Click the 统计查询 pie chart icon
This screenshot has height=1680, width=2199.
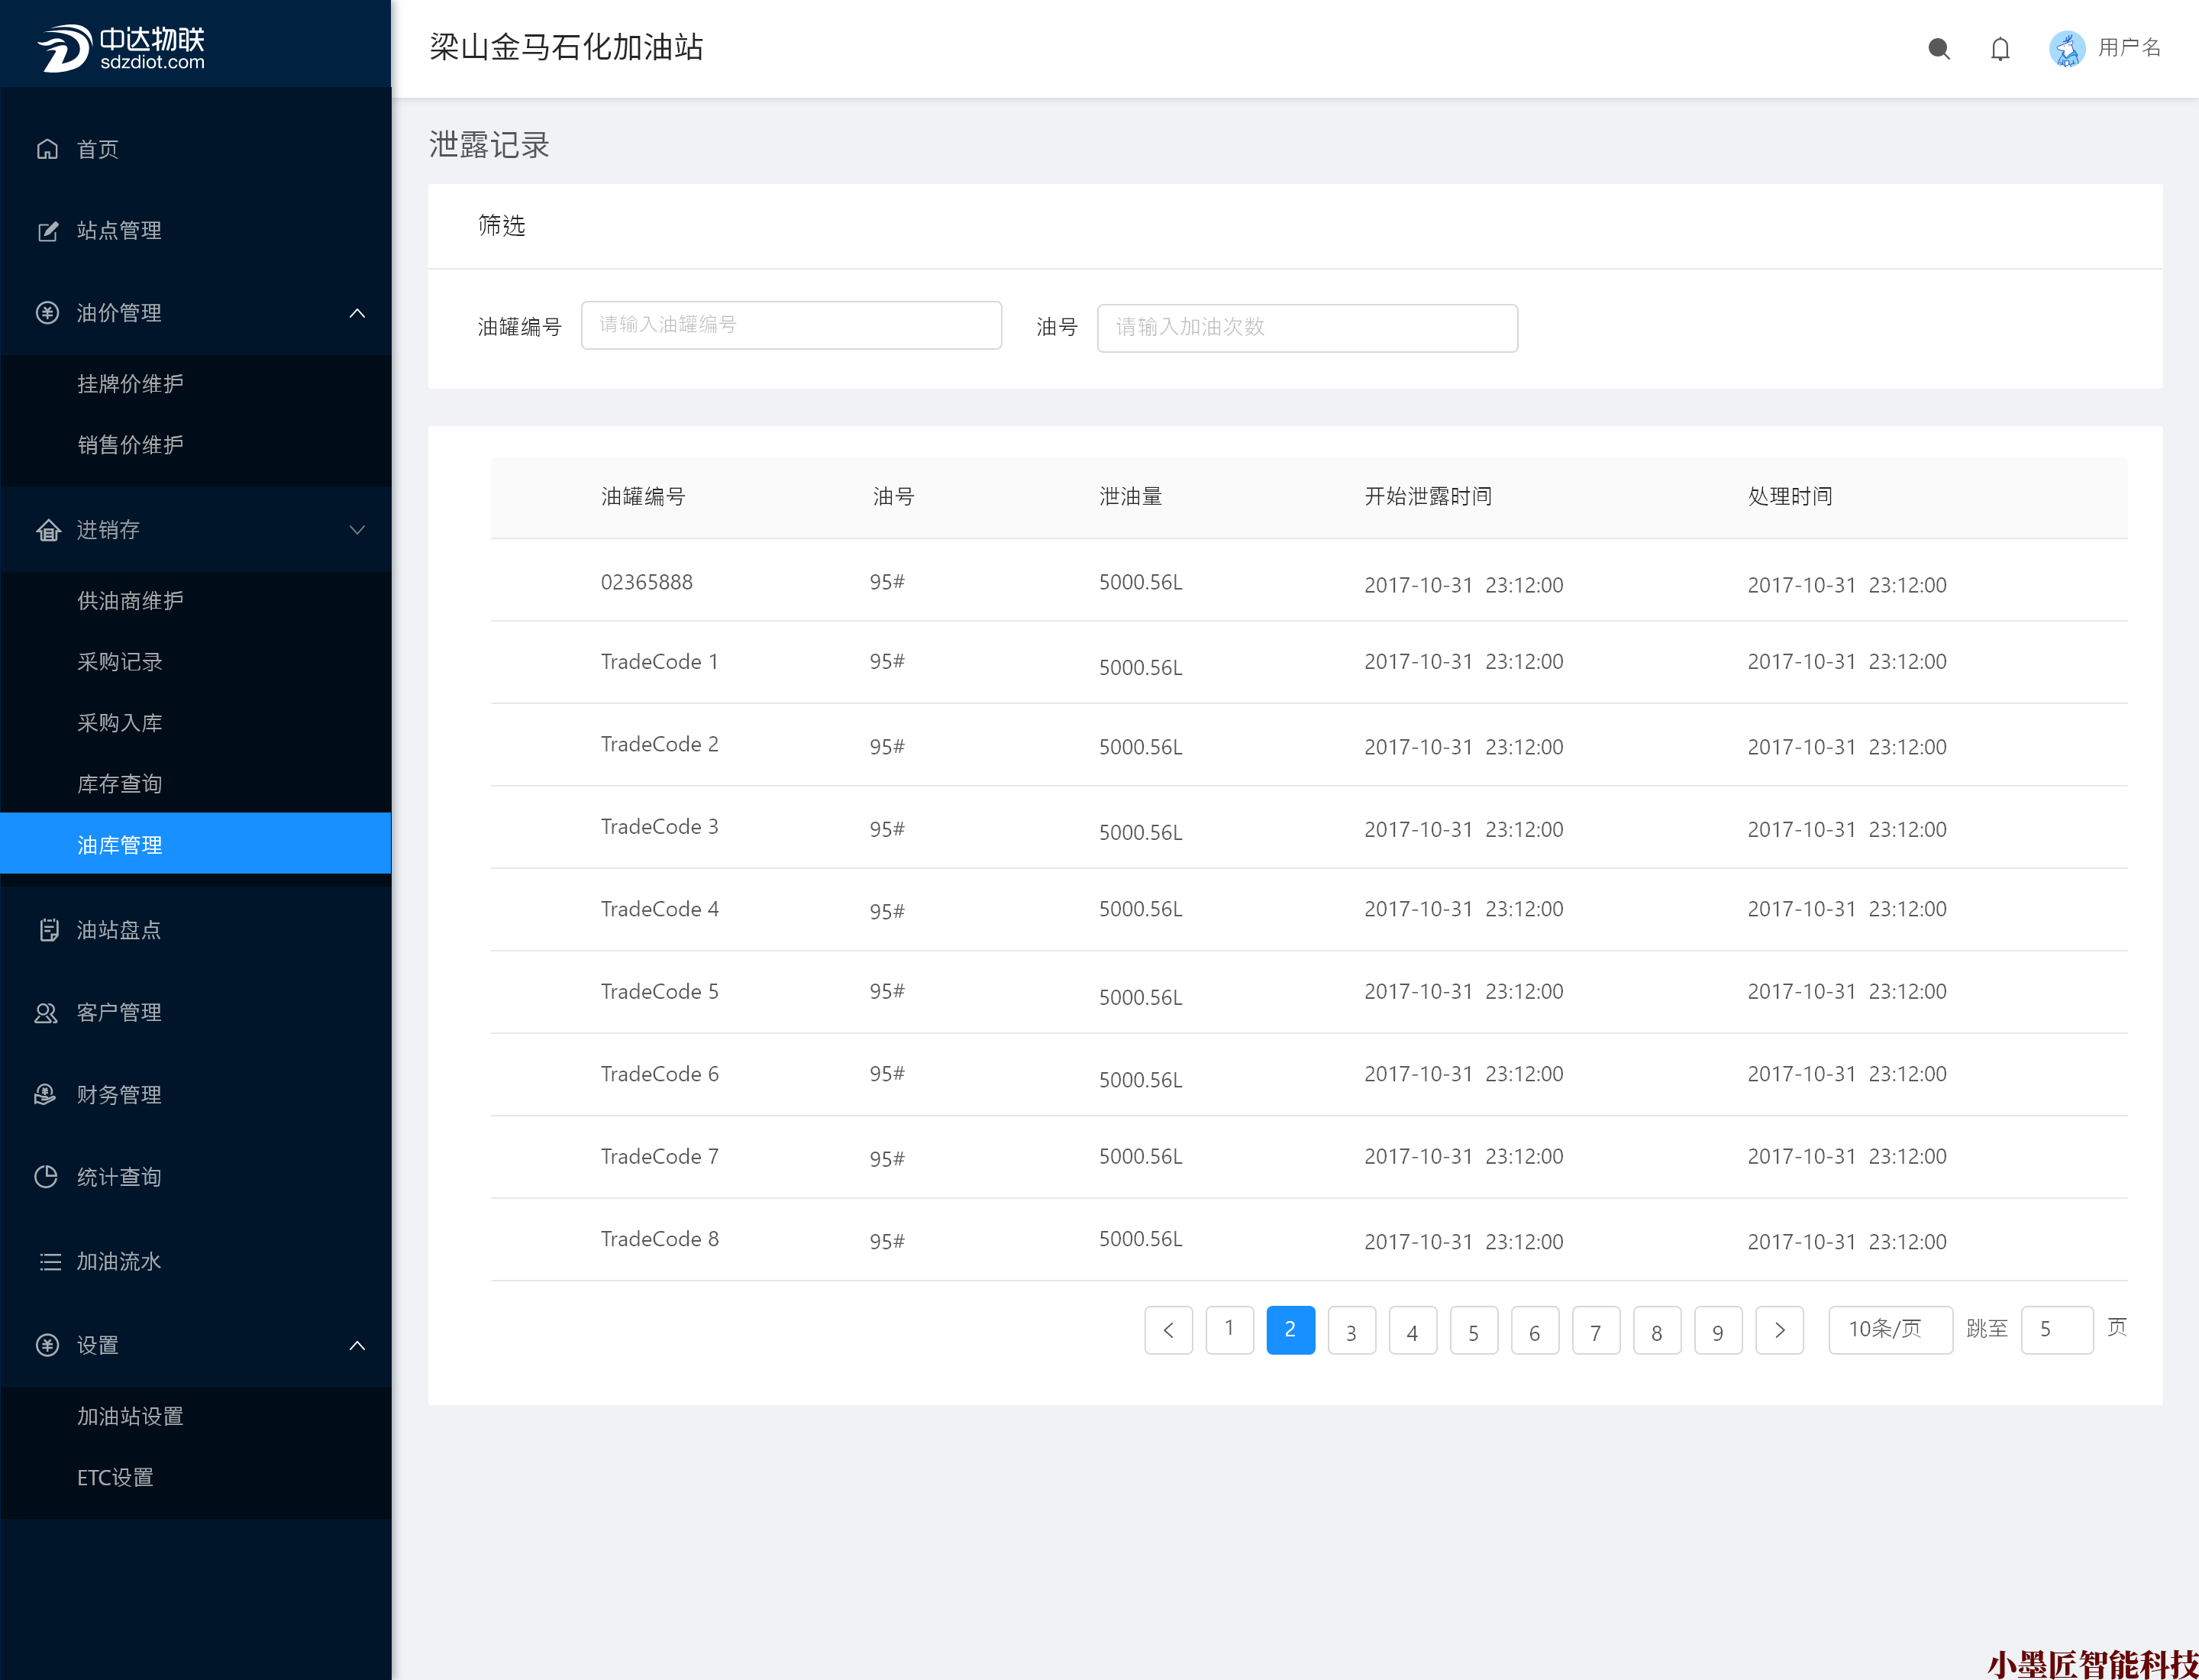point(47,1177)
